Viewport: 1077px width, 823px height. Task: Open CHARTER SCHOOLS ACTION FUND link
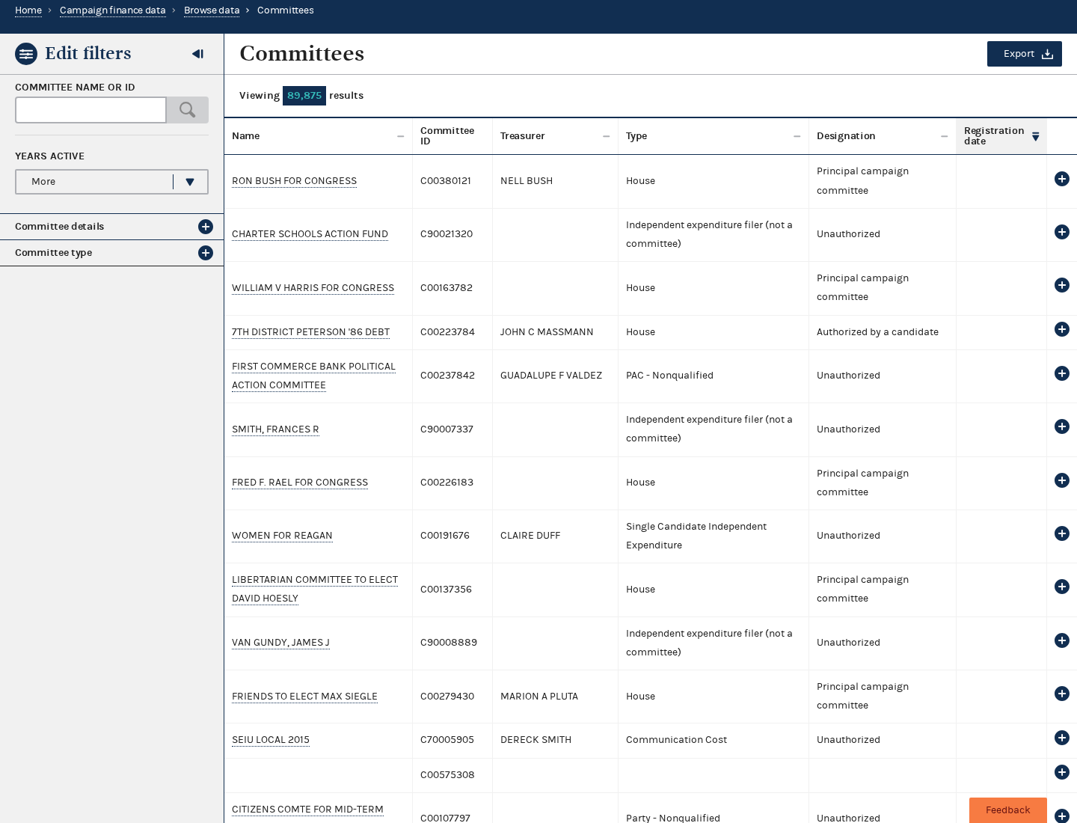pyautogui.click(x=310, y=234)
